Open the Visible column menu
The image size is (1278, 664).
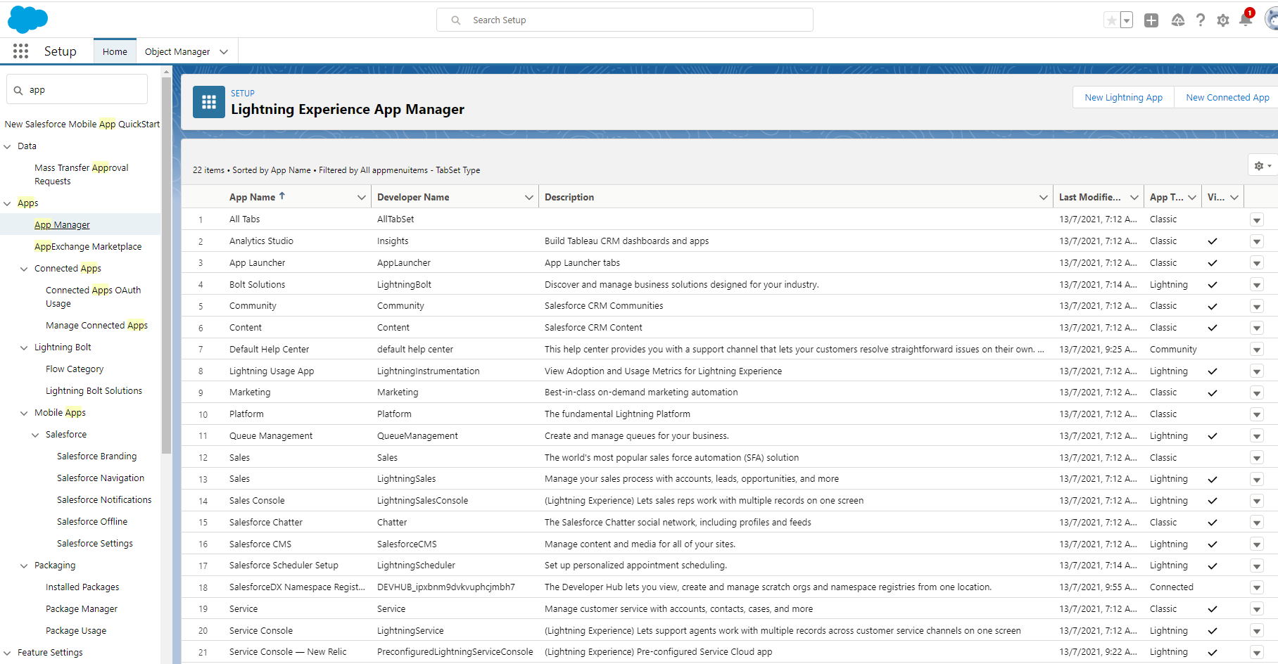click(1234, 198)
